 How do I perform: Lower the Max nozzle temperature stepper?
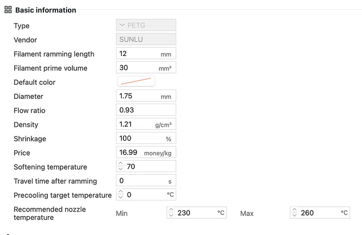click(295, 216)
